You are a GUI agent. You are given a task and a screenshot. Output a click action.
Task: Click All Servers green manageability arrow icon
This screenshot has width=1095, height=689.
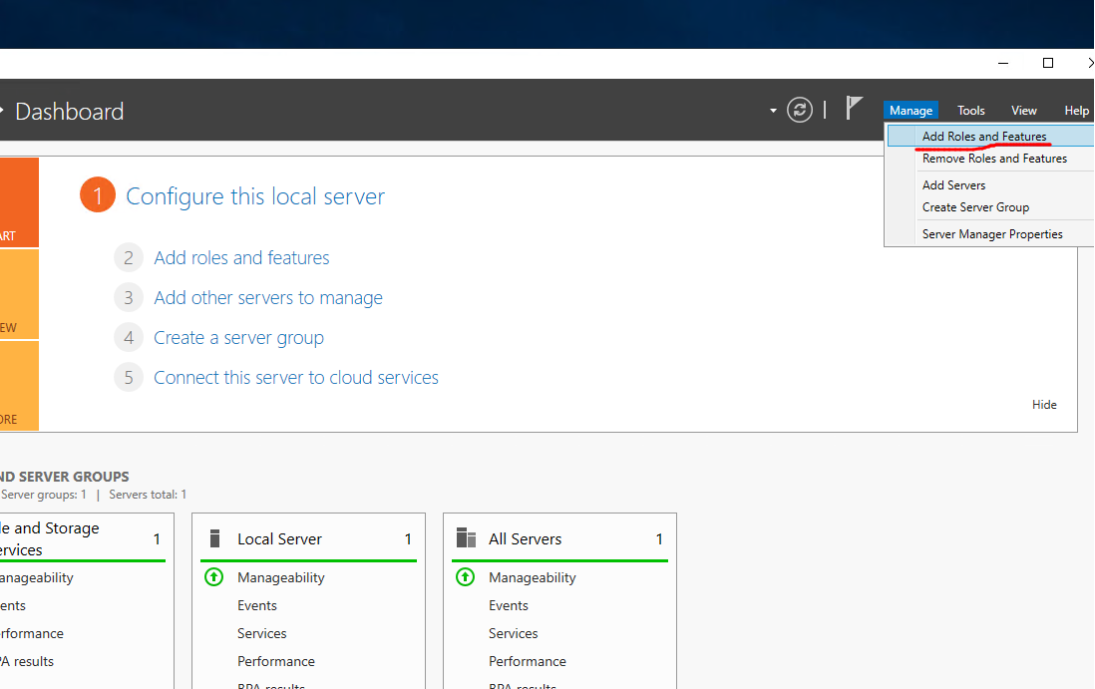point(465,577)
